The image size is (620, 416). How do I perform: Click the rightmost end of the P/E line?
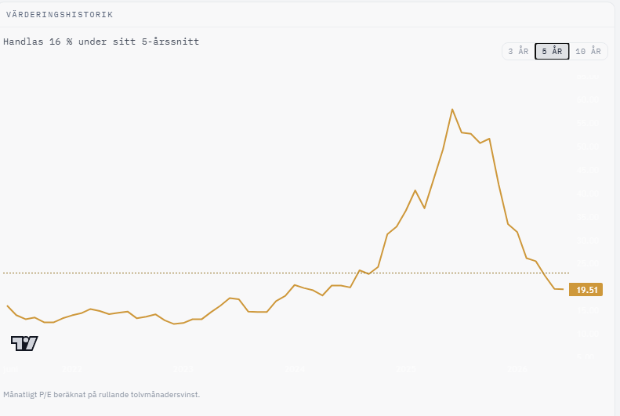tap(563, 289)
